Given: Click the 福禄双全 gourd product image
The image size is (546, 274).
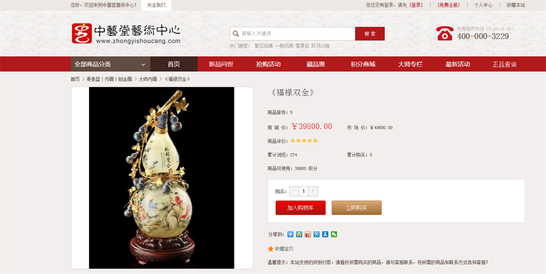Looking at the screenshot, I should point(162,178).
